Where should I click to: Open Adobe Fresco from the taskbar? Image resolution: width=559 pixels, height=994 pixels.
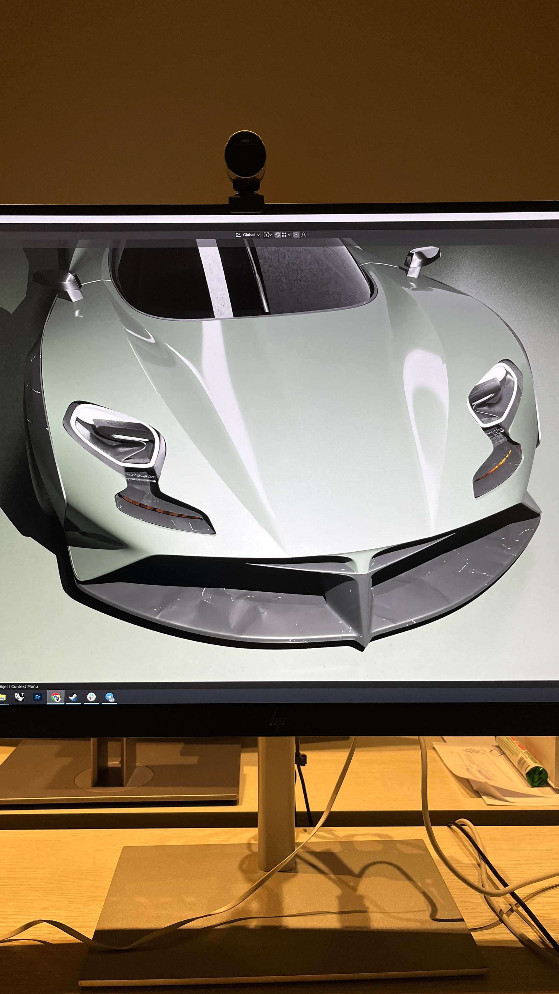tap(38, 697)
